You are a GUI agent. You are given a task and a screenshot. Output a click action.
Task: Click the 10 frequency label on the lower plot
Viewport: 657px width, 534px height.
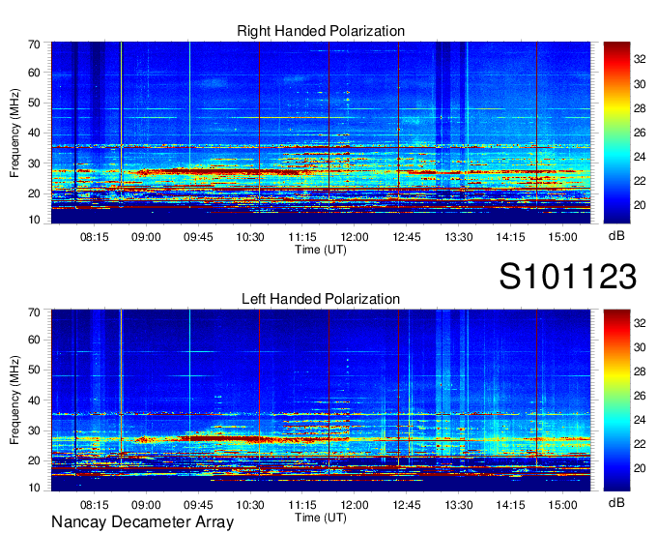click(34, 488)
